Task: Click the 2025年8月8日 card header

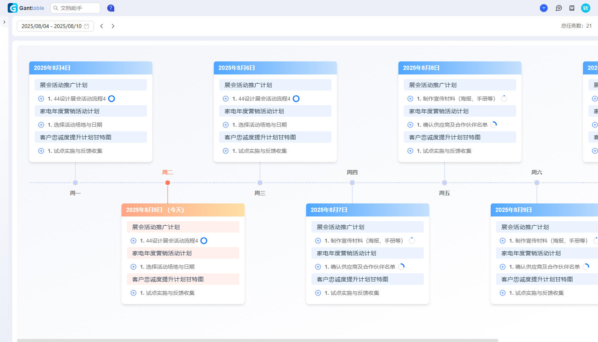Action: pyautogui.click(x=460, y=68)
